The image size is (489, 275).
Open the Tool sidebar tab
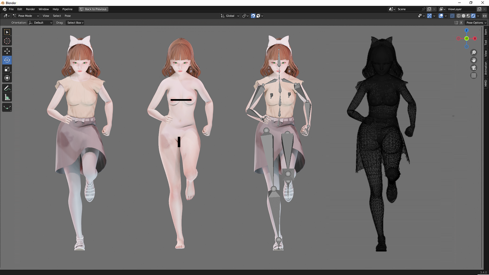(x=486, y=42)
